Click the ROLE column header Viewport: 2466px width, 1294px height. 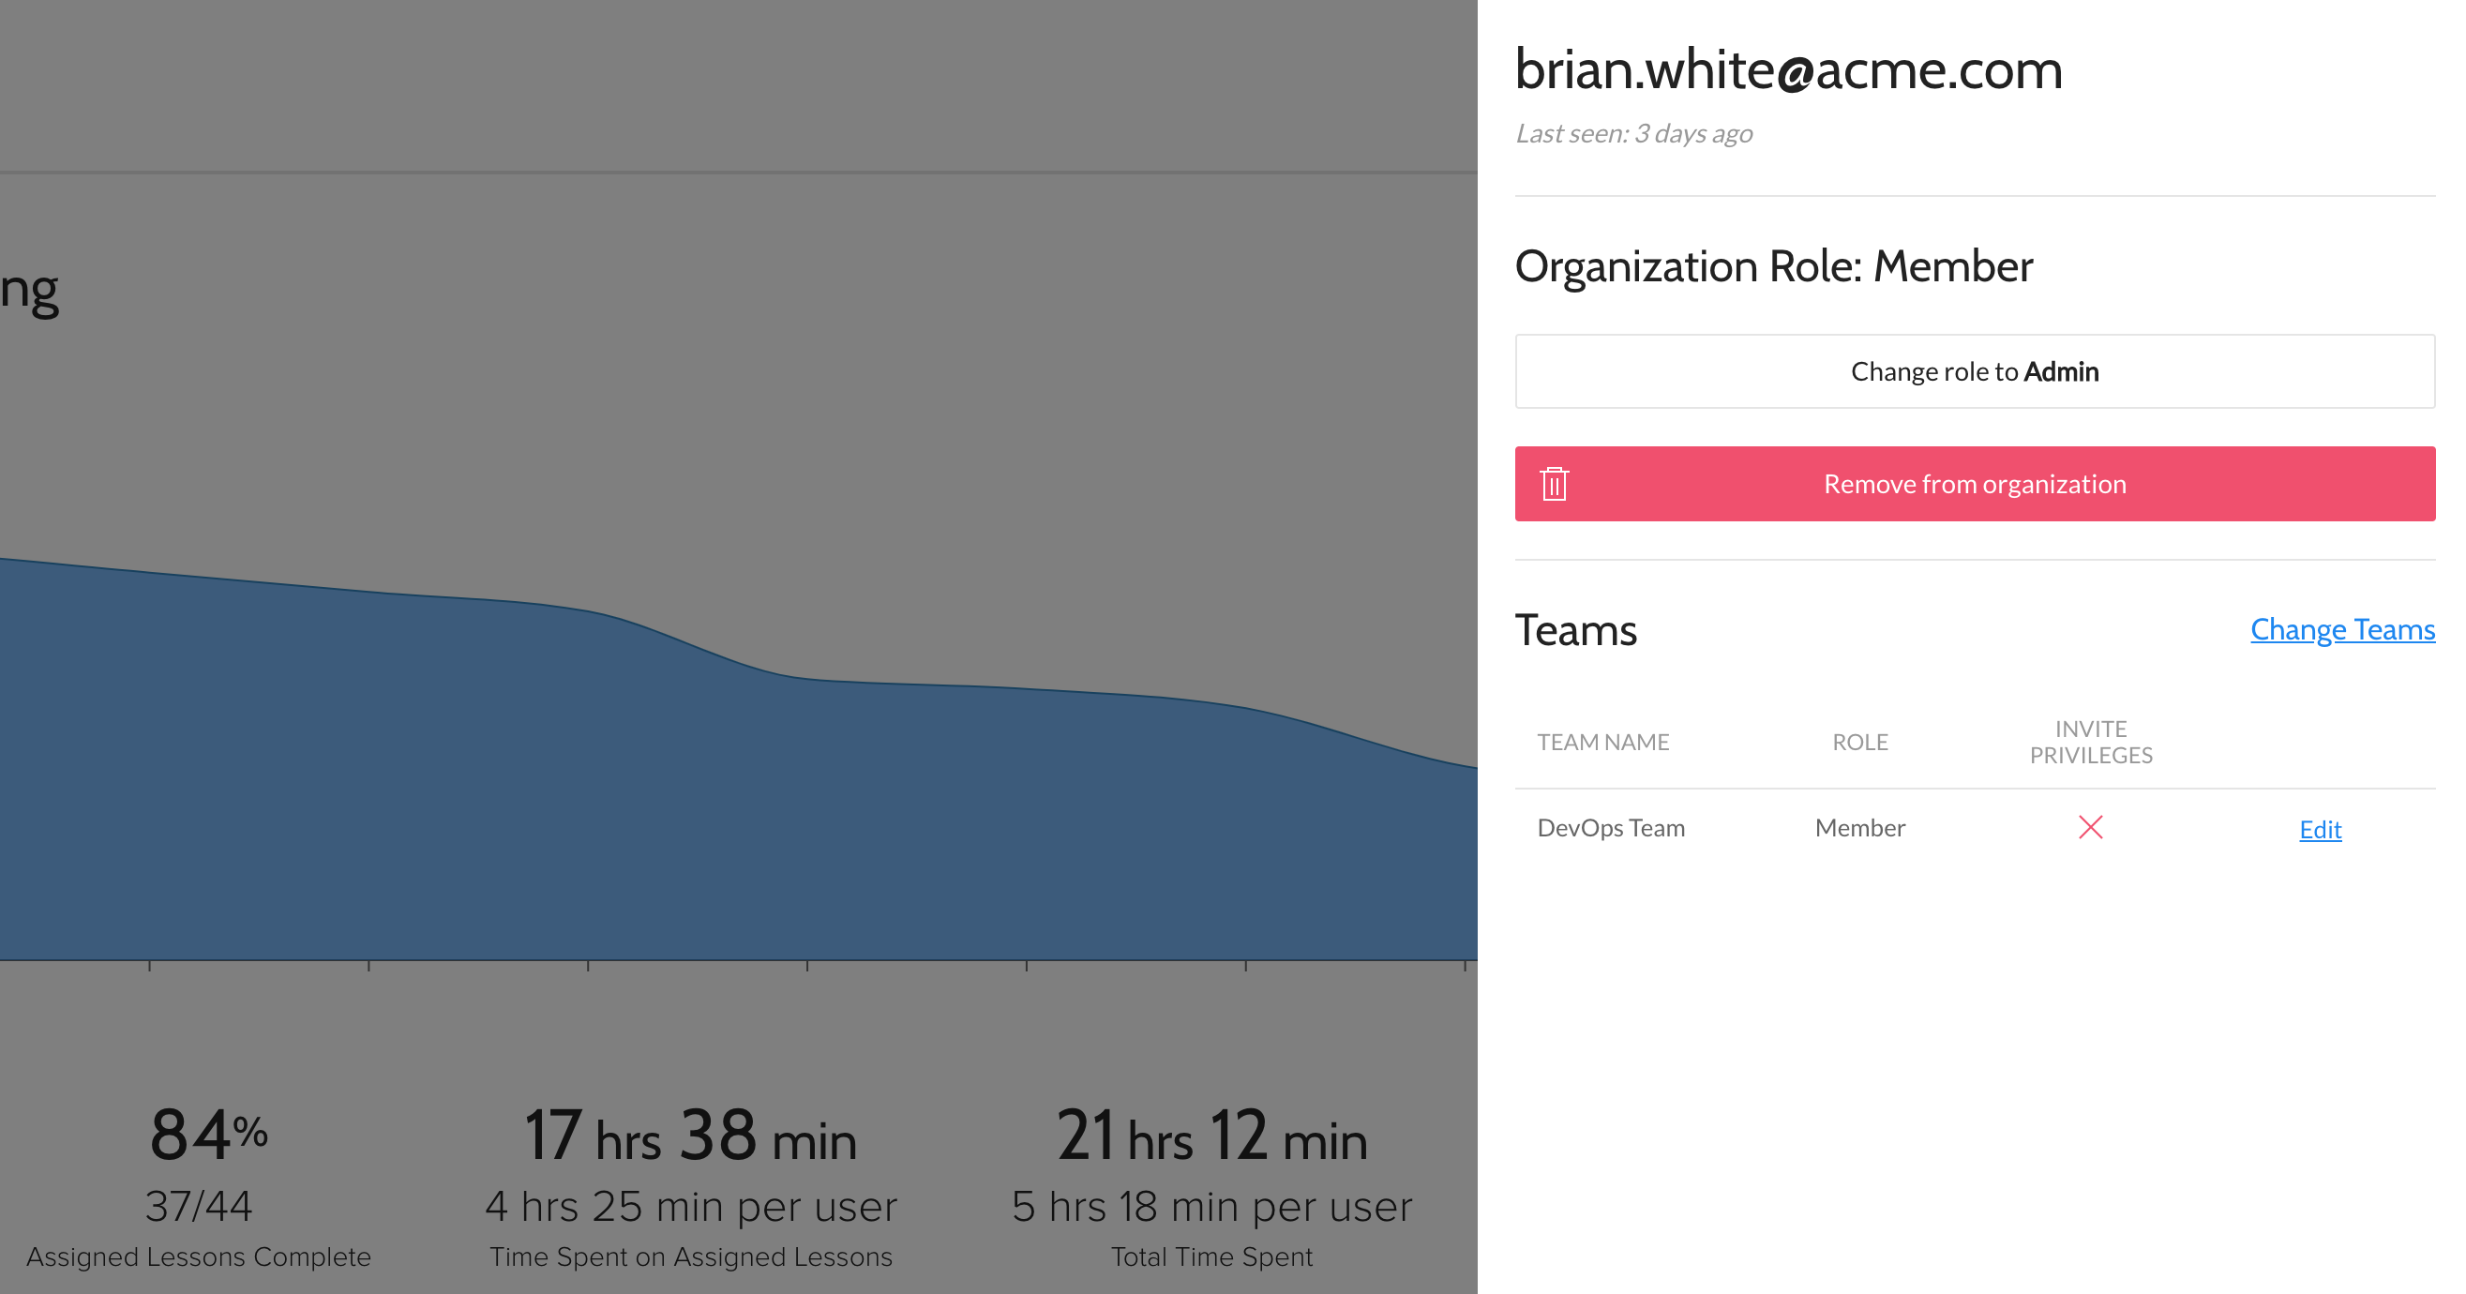click(1859, 742)
